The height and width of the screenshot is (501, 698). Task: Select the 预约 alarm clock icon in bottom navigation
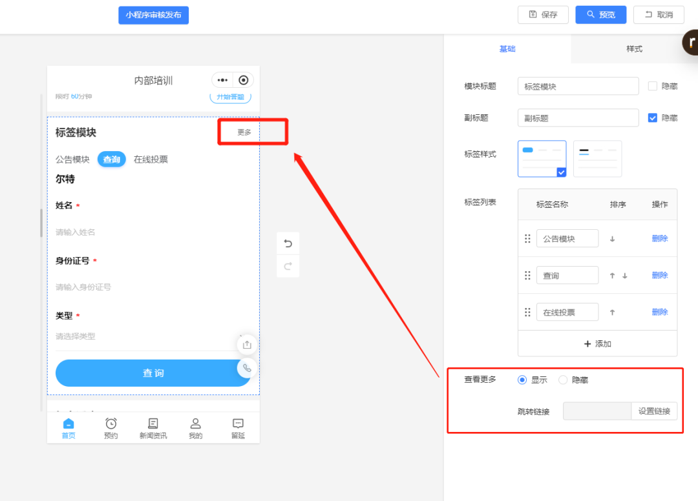point(110,423)
